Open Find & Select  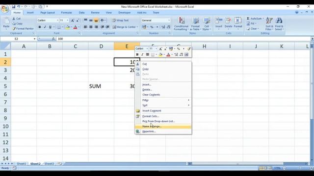pos(279,24)
